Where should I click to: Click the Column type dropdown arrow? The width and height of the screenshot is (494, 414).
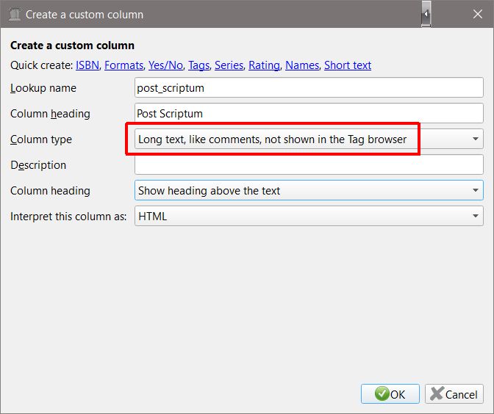pos(476,139)
